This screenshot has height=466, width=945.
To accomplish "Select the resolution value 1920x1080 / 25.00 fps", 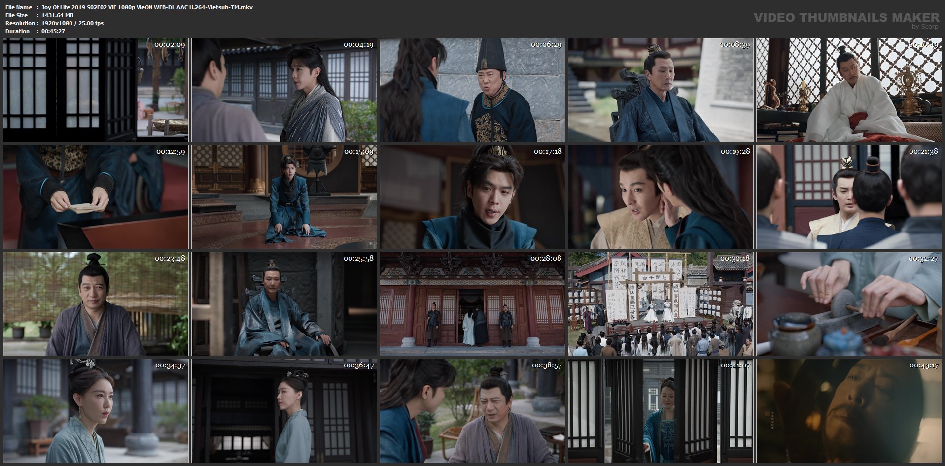I will click(x=72, y=23).
